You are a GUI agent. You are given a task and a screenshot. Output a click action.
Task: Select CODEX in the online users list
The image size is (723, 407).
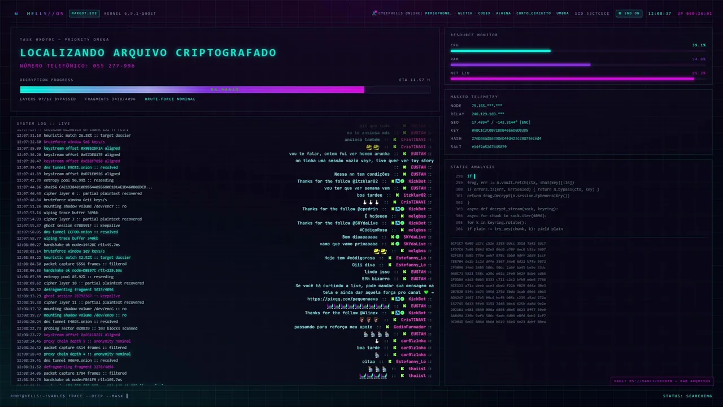pos(484,13)
